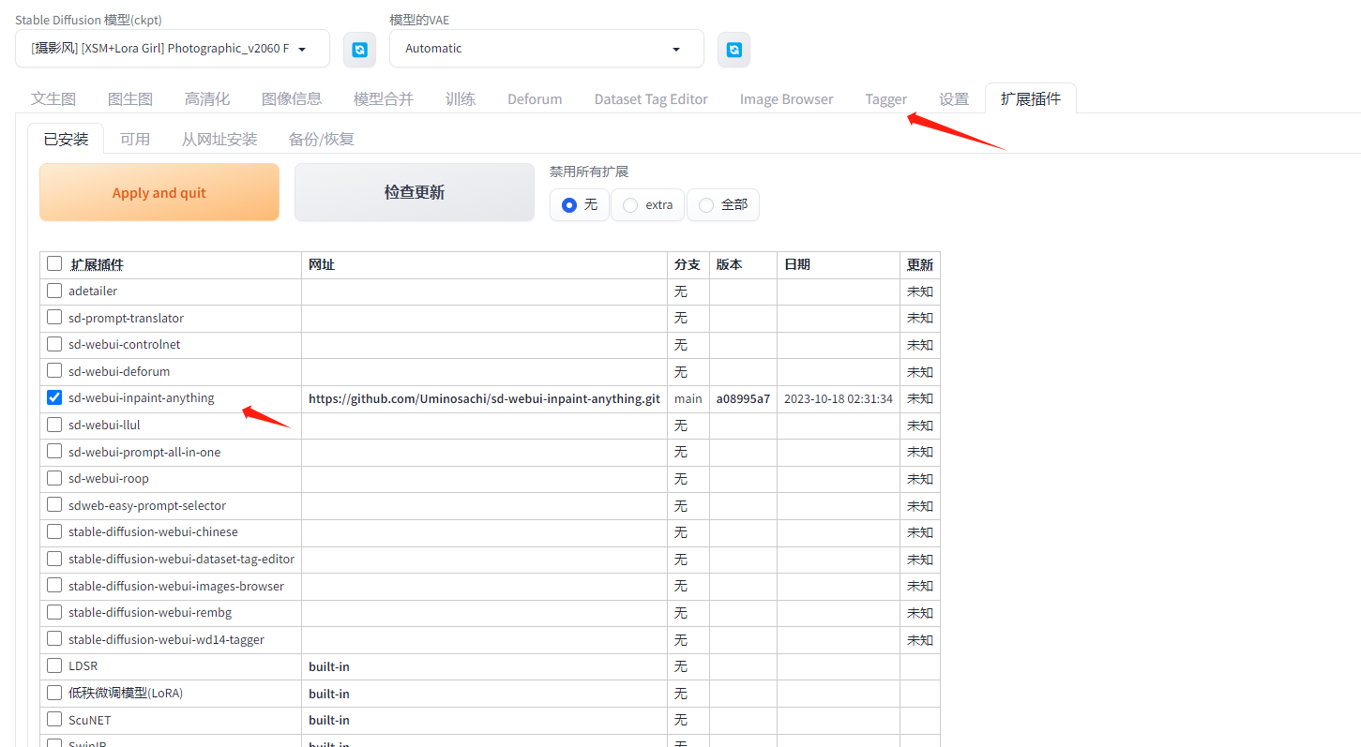Click the 'main' branch cell
Viewport: 1361px width, 747px height.
(688, 398)
